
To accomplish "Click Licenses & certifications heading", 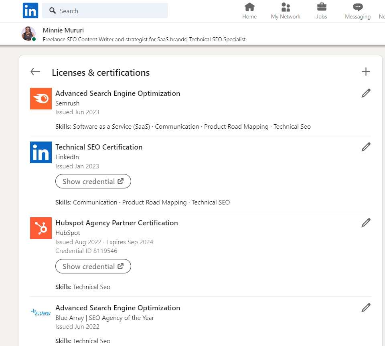I will coord(101,73).
